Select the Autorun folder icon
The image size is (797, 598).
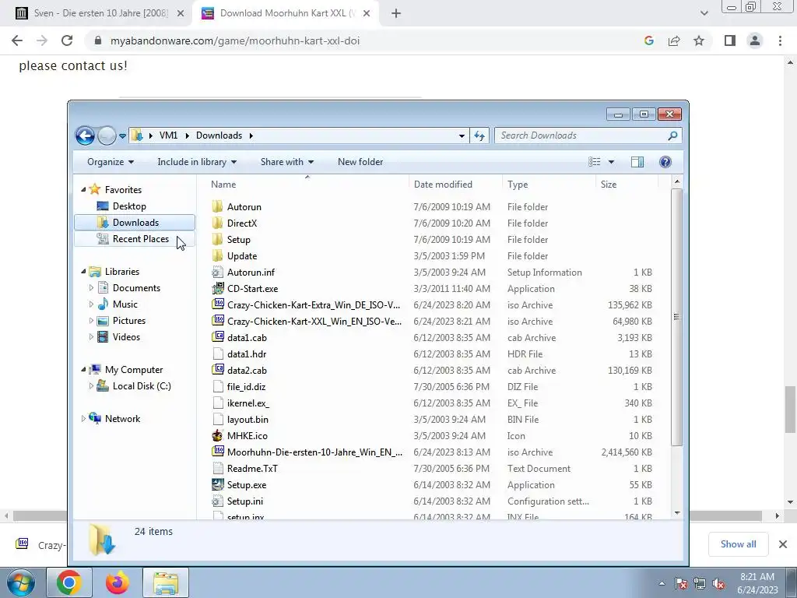tap(218, 206)
